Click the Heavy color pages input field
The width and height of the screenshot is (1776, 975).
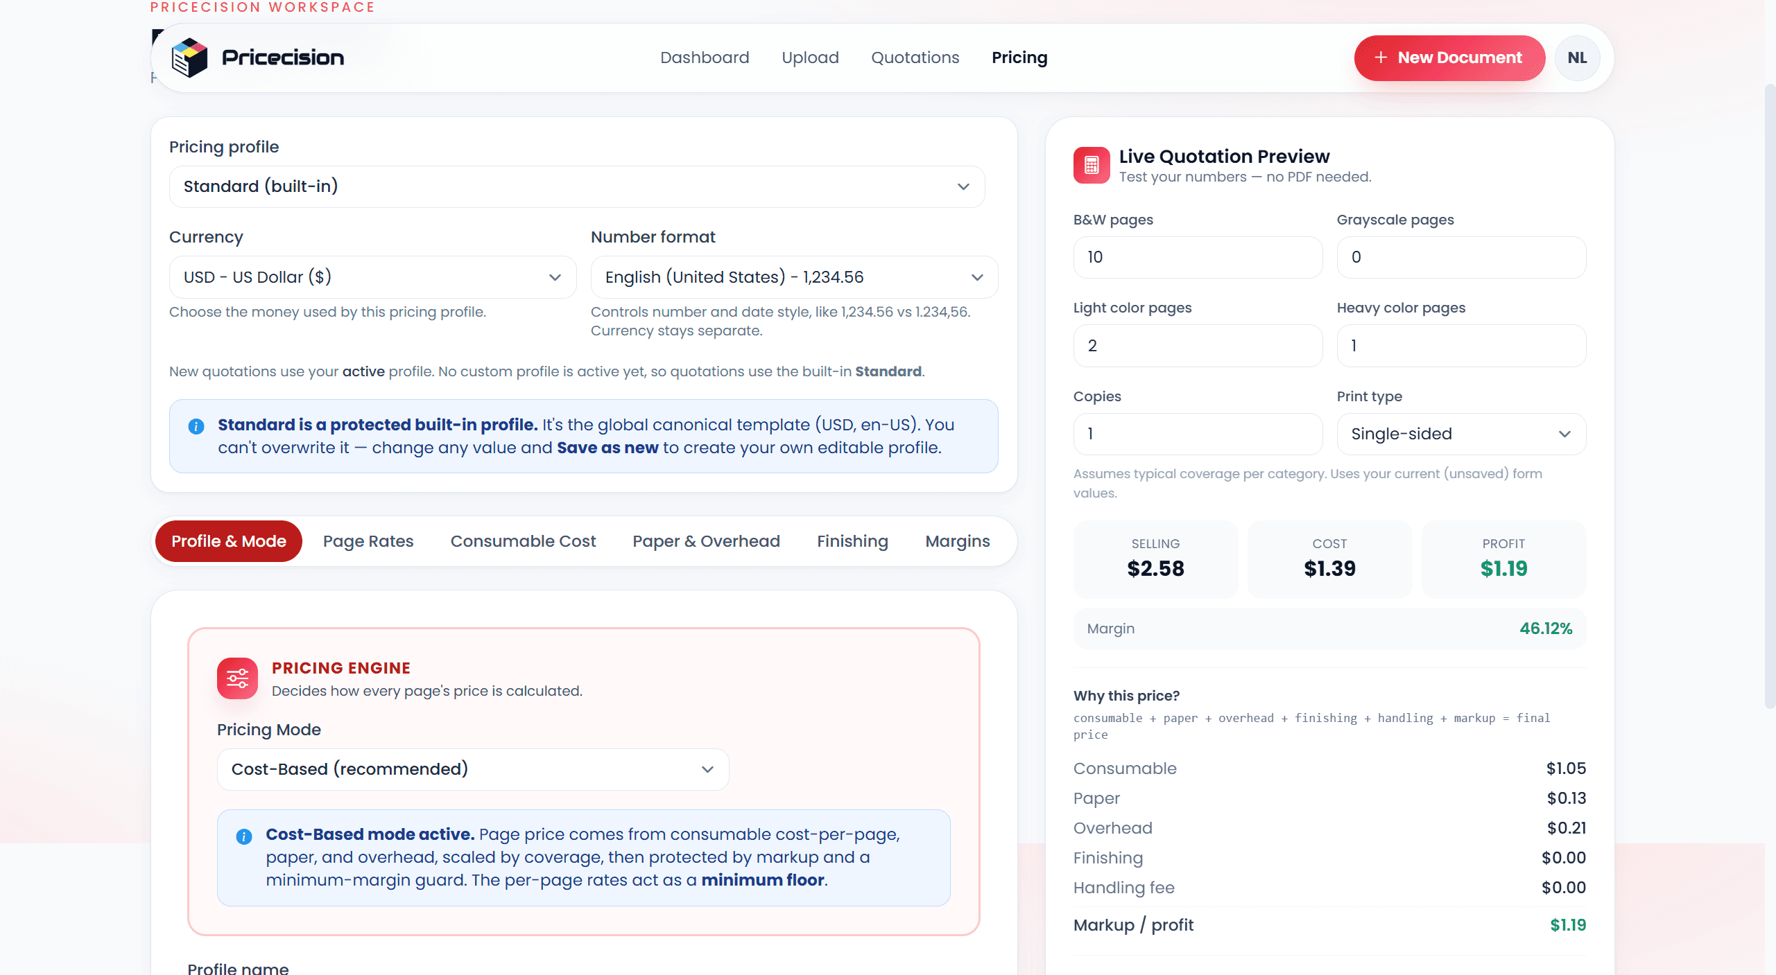1461,346
